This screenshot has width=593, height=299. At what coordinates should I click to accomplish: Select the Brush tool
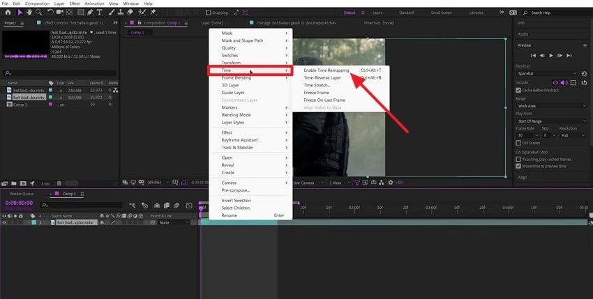click(x=112, y=13)
